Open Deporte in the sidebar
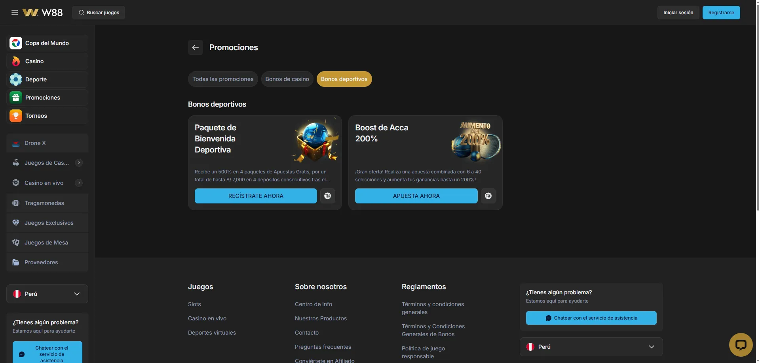760x363 pixels. click(47, 79)
